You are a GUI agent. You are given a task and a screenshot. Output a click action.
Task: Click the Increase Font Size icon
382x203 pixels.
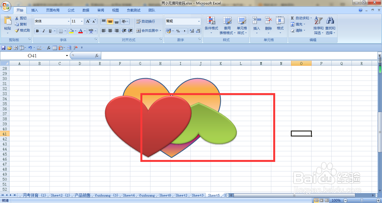[x=88, y=21]
